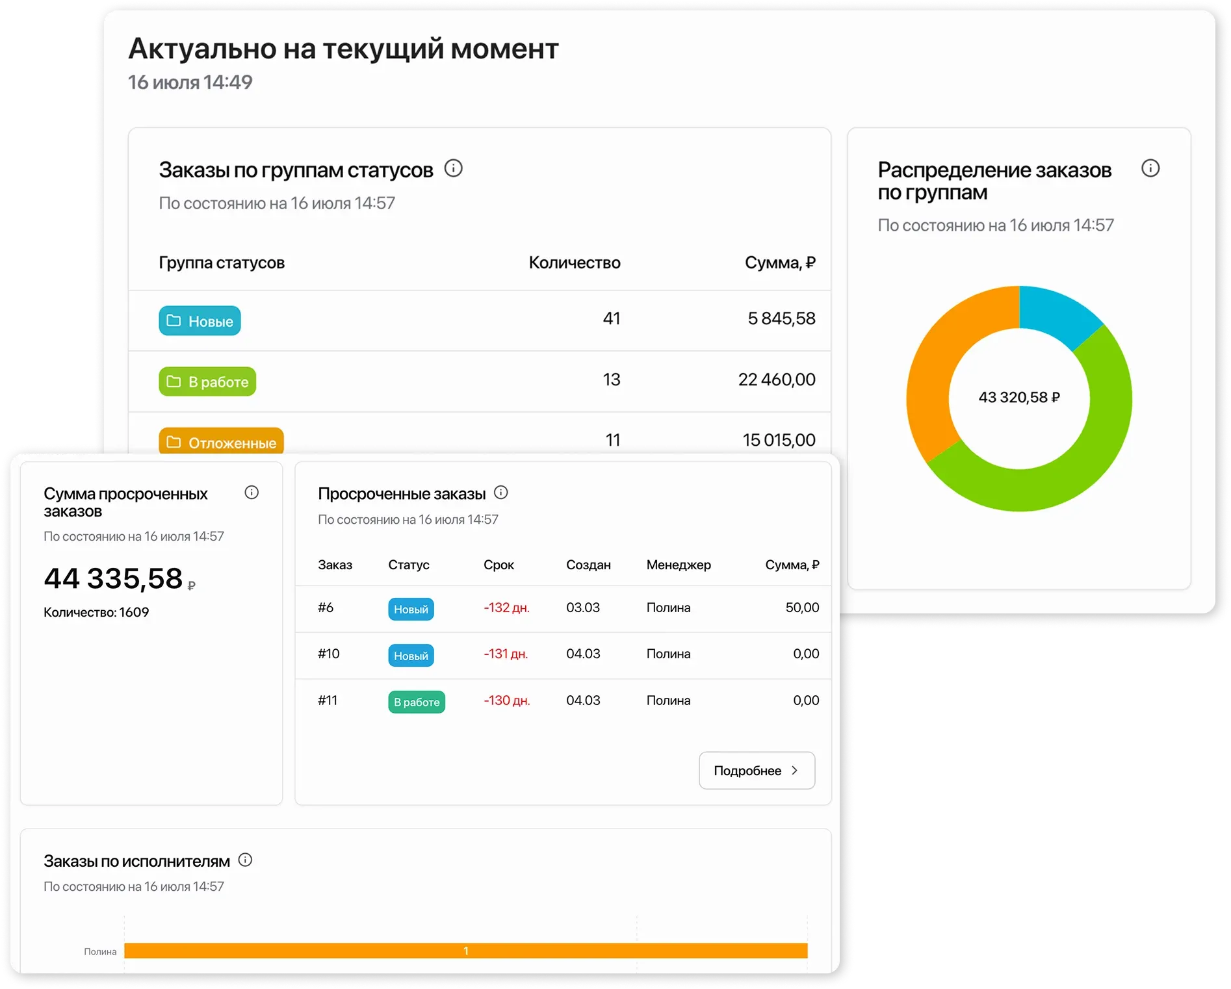Click the folder icon in the В работе badge
This screenshot has width=1231, height=989.
click(x=173, y=381)
